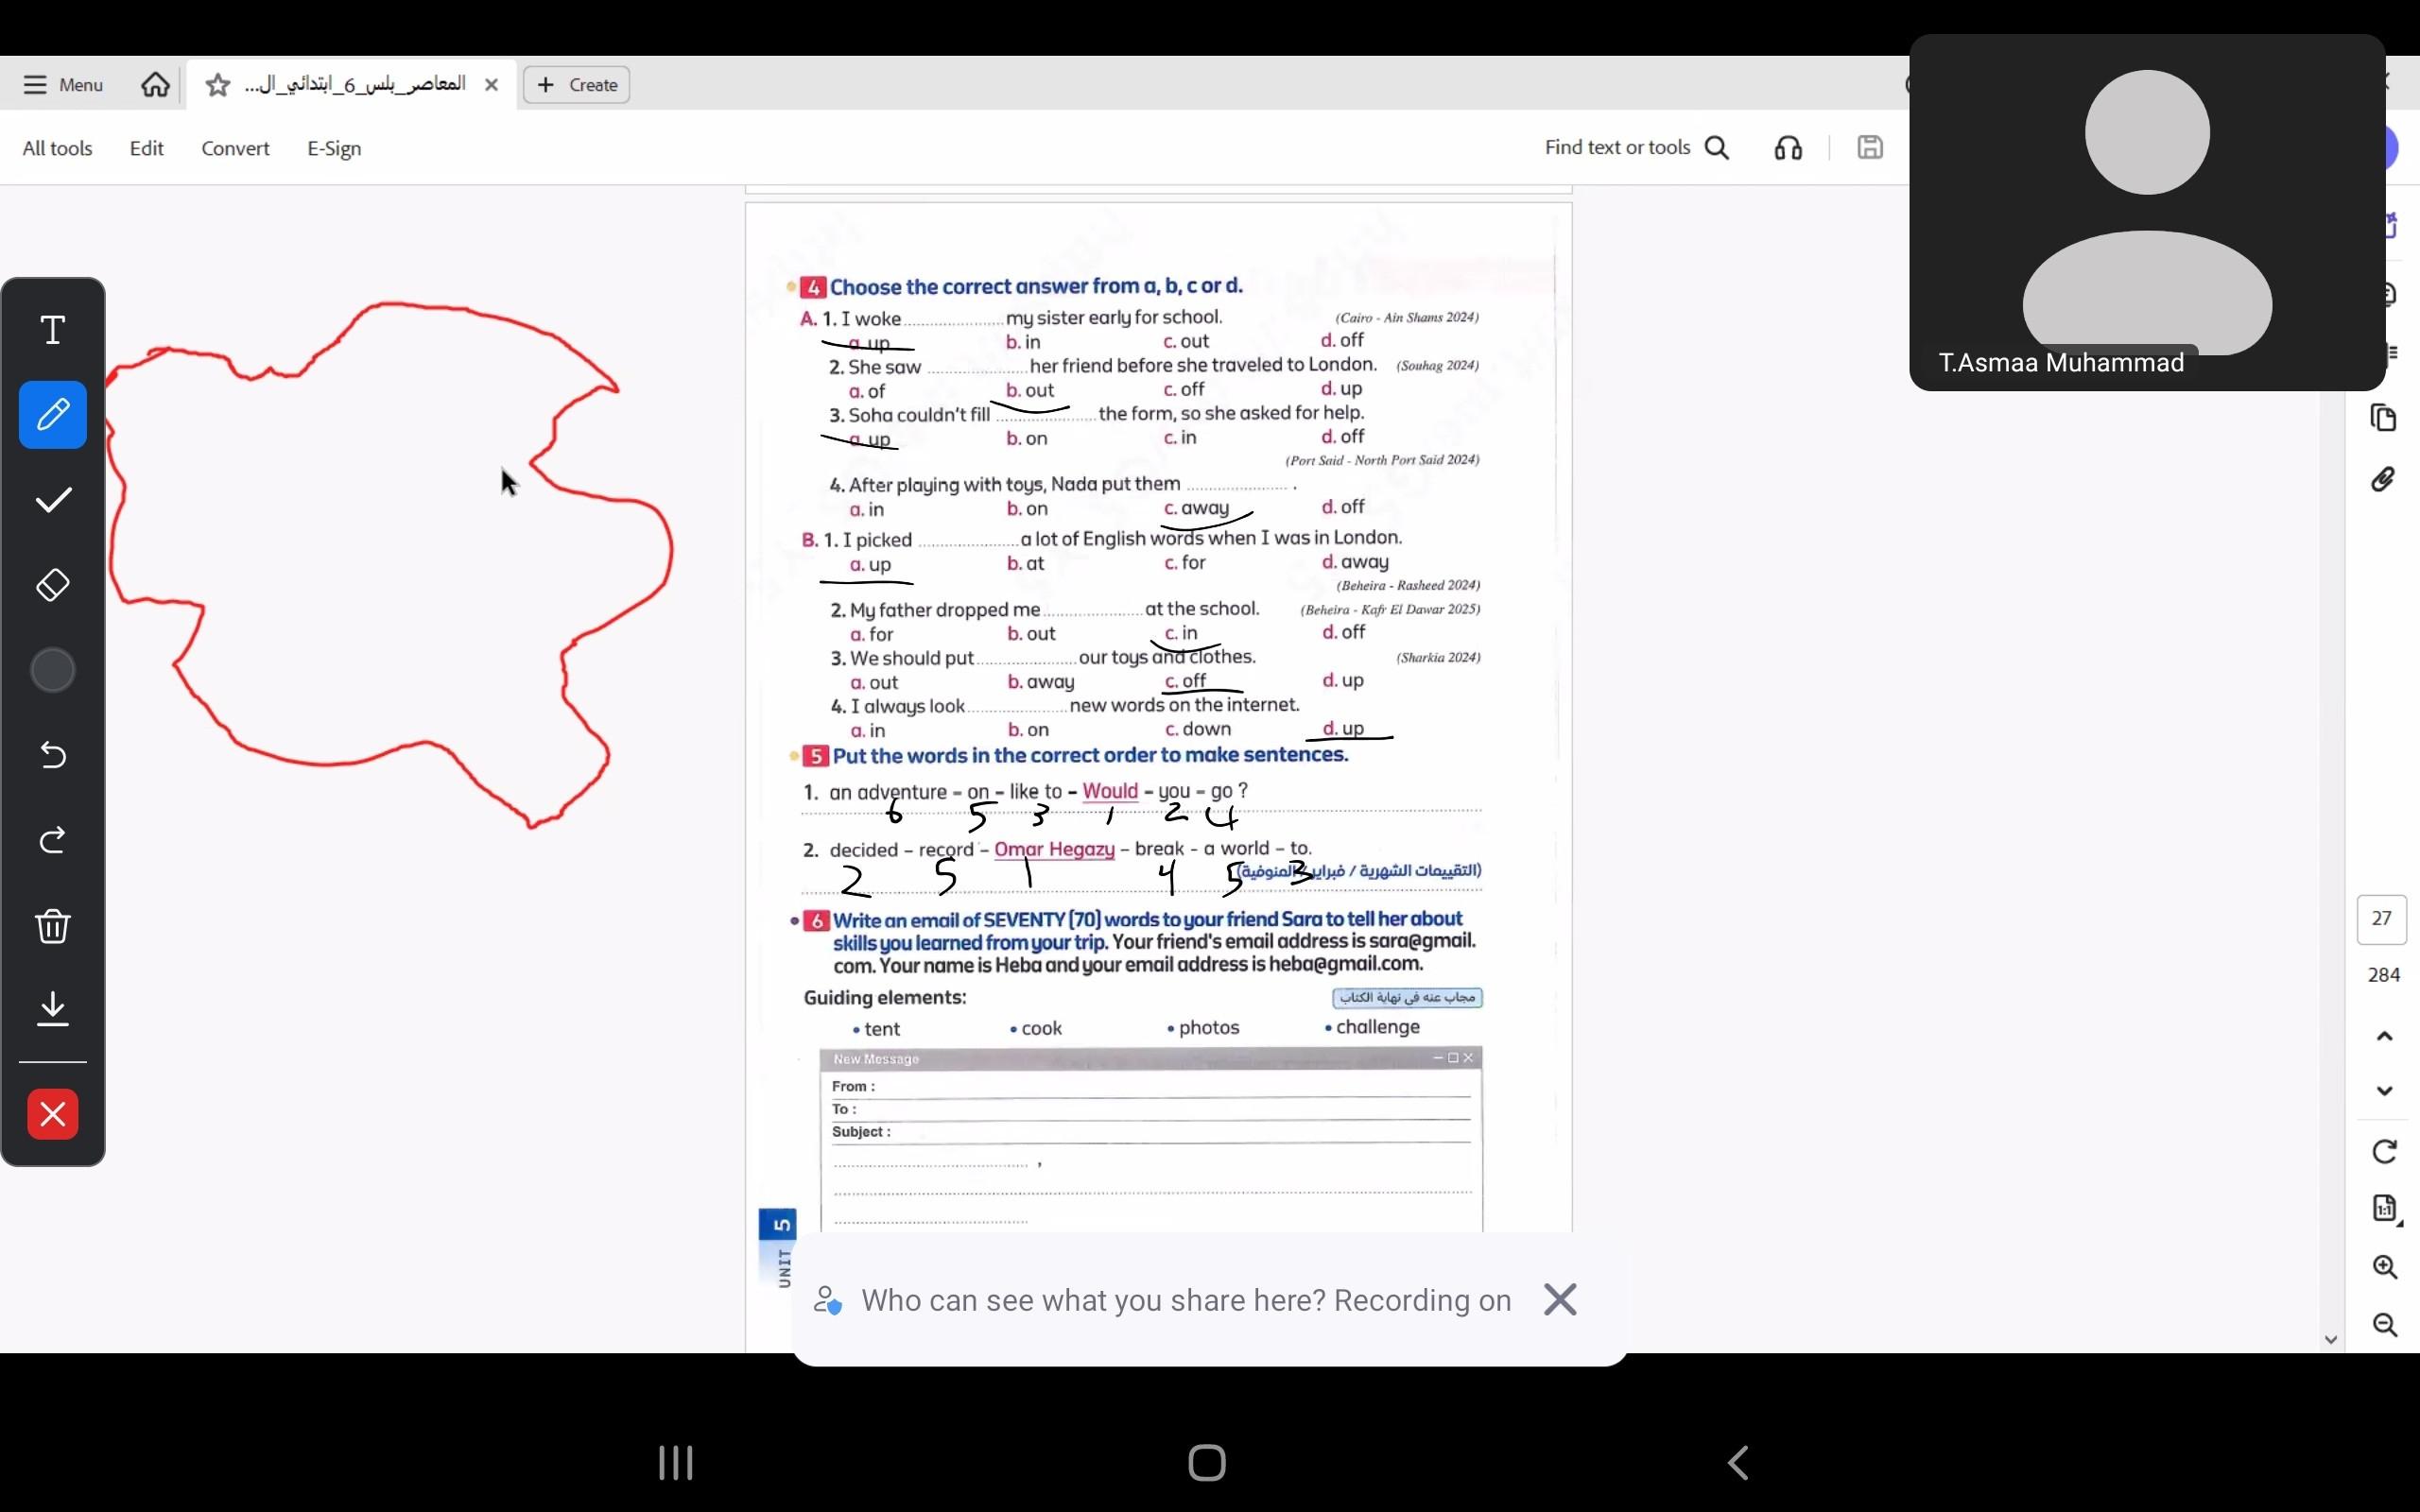
Task: Open All tools panel
Action: (x=57, y=148)
